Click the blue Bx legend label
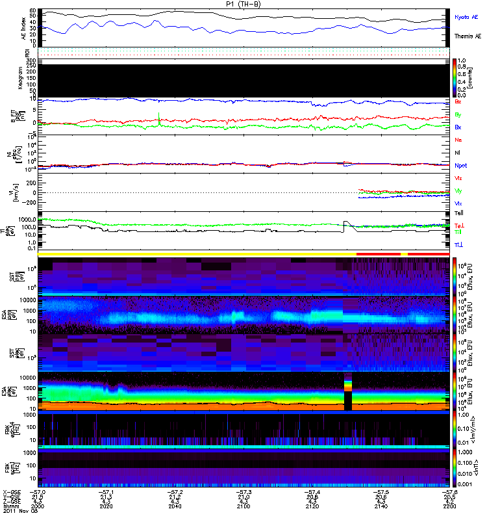487x520 pixels. point(458,127)
